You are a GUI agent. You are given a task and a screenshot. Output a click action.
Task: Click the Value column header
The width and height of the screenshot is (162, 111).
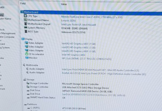point(64,4)
